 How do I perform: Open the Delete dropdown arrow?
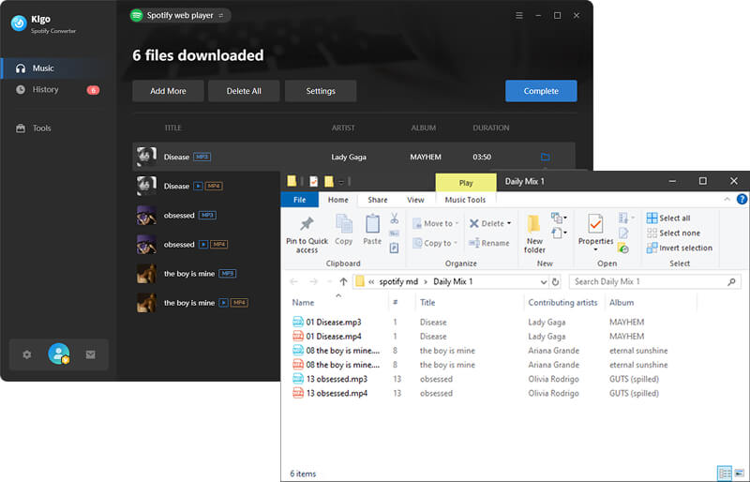pyautogui.click(x=509, y=223)
